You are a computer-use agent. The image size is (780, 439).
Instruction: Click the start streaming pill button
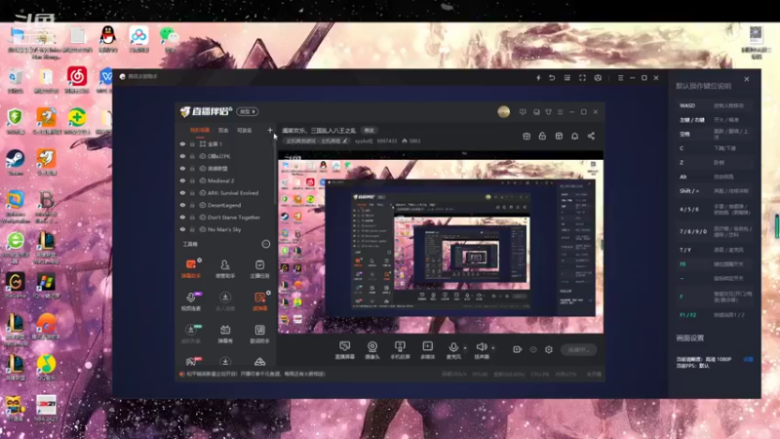click(x=578, y=349)
